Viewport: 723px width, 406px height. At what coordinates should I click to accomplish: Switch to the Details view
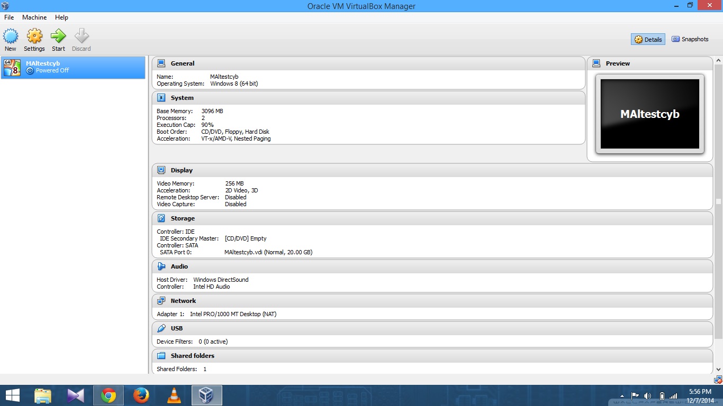648,39
